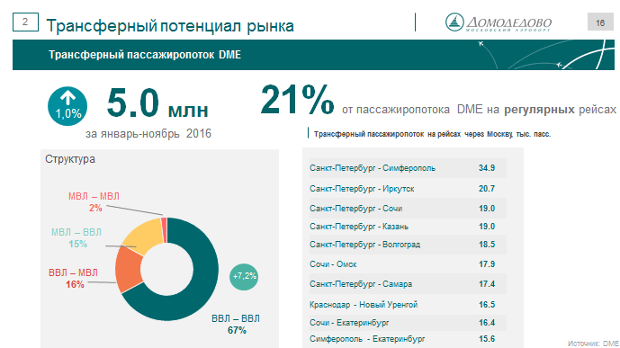Viewport: 620px width, 348px height.
Task: Click the green +7,2% circle badge
Action: (x=244, y=276)
